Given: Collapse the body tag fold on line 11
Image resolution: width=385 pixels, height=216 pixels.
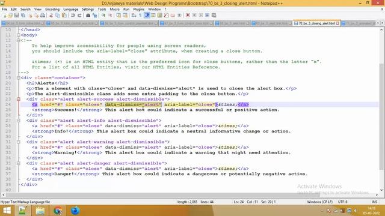Looking at the screenshot, I should pos(19,35).
